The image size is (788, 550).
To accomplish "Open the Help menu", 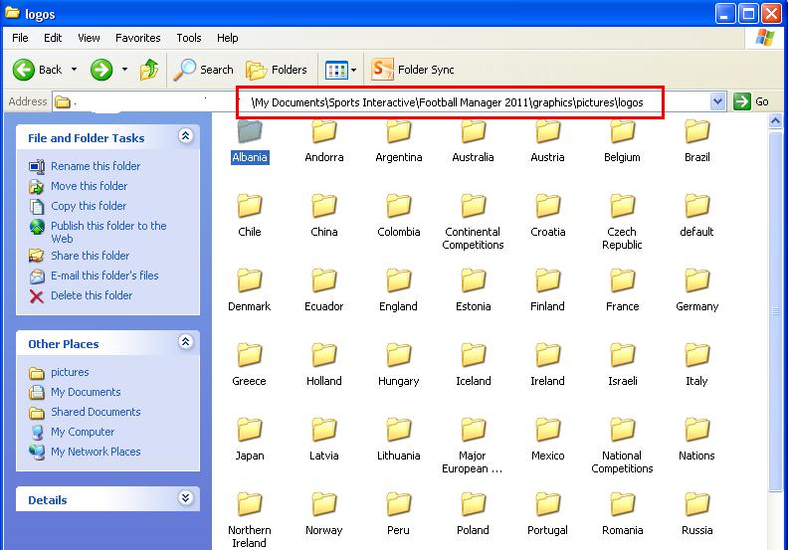I will click(x=227, y=38).
